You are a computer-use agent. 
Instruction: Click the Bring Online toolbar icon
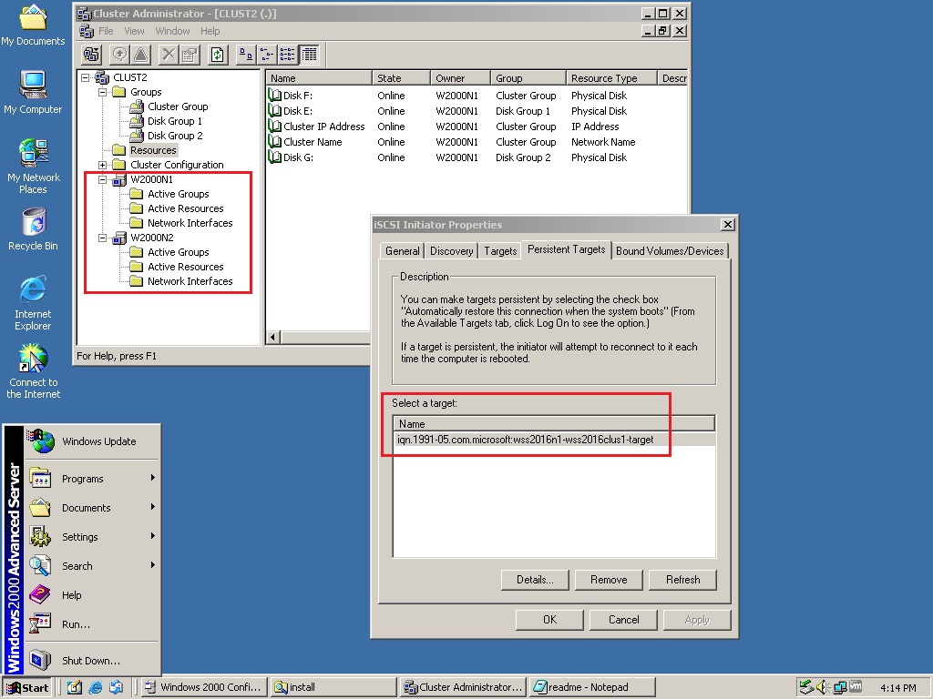pos(120,55)
